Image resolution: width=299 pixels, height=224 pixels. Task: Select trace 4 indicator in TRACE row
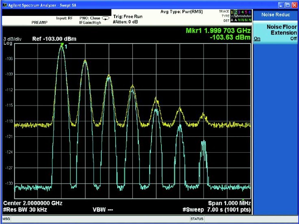pyautogui.click(x=243, y=12)
